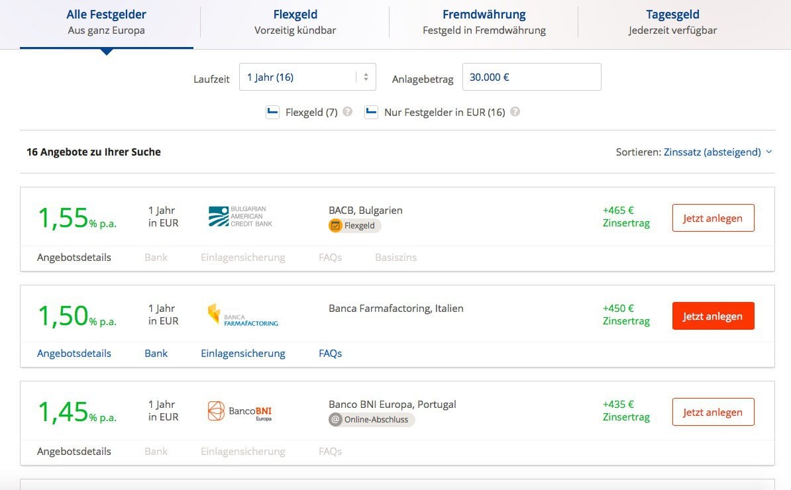Click the Banco BNI Europa, Portugal bank name
Screen dimensions: 791x490
click(x=392, y=405)
